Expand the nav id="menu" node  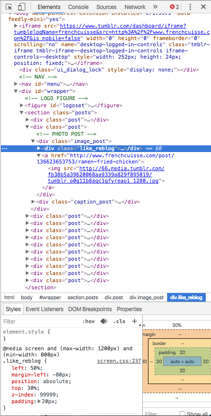(x=16, y=84)
